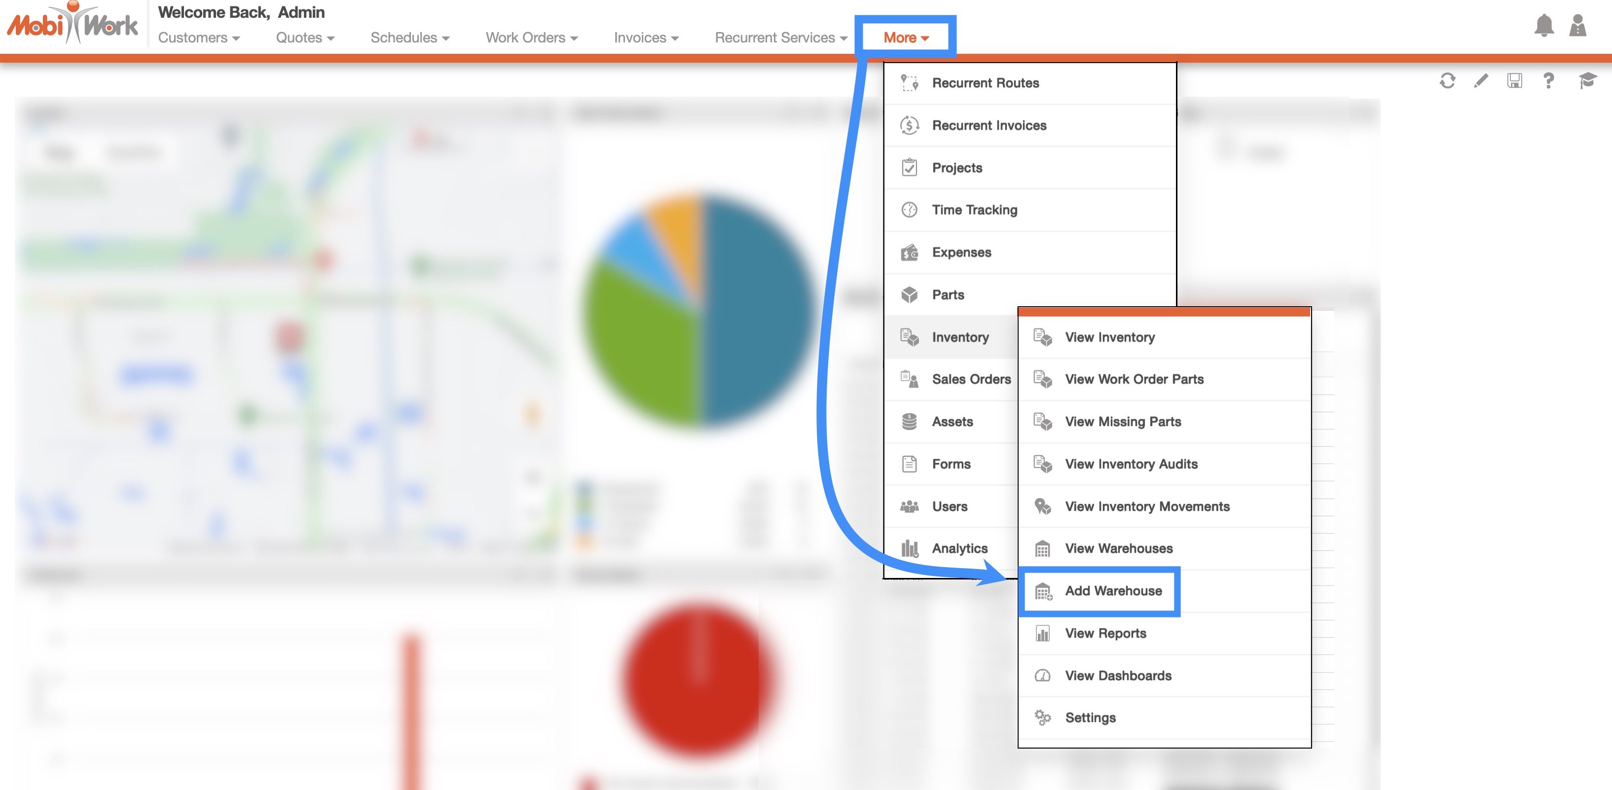Click the Expenses menu item
This screenshot has height=790, width=1612.
click(x=961, y=252)
